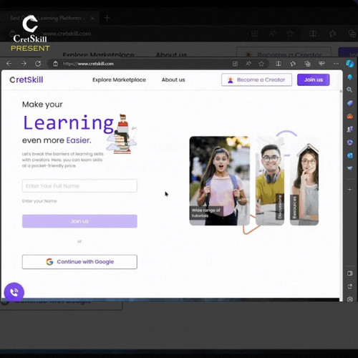
Task: Click the CretSkill logo in the header
Action: (26, 79)
